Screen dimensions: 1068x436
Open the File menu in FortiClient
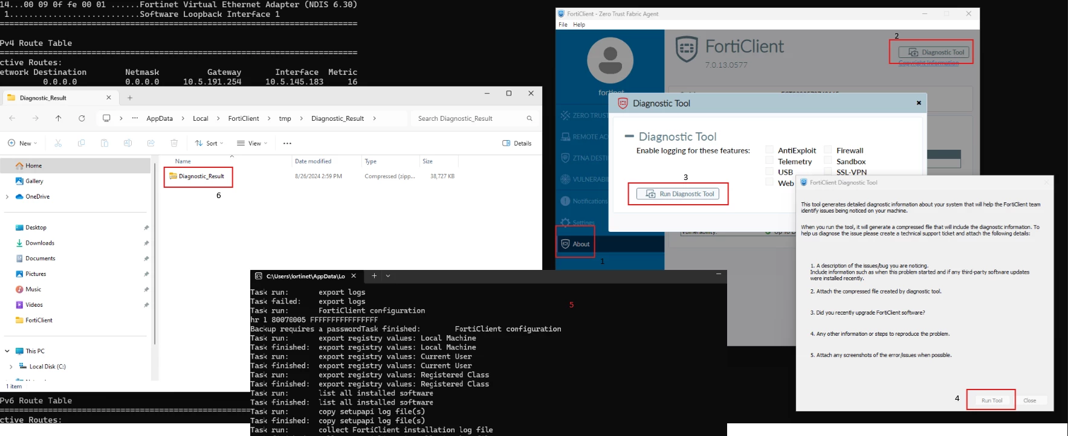[x=563, y=25]
